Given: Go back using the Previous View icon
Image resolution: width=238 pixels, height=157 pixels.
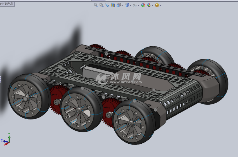Looking at the screenshot, I should (107, 5).
